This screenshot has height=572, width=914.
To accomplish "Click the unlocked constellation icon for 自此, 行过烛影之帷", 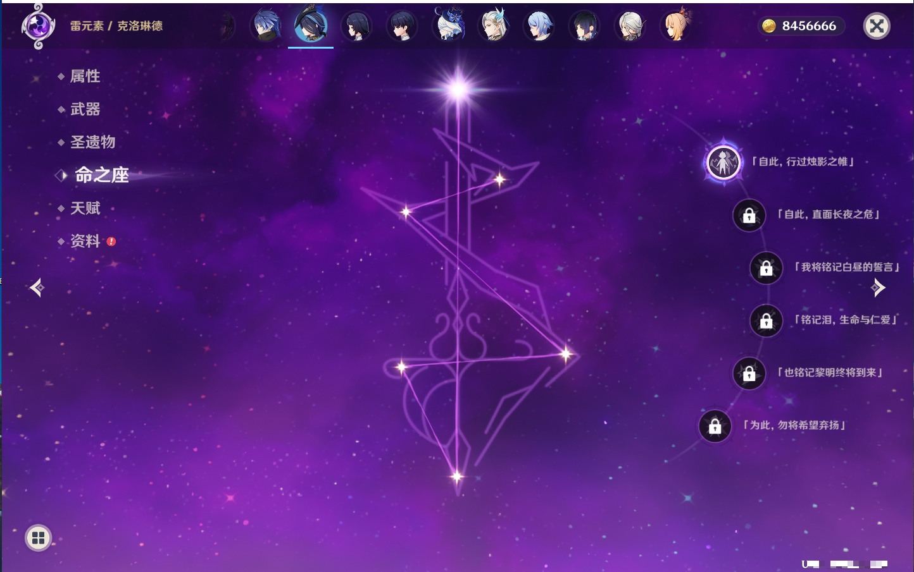I will (723, 162).
